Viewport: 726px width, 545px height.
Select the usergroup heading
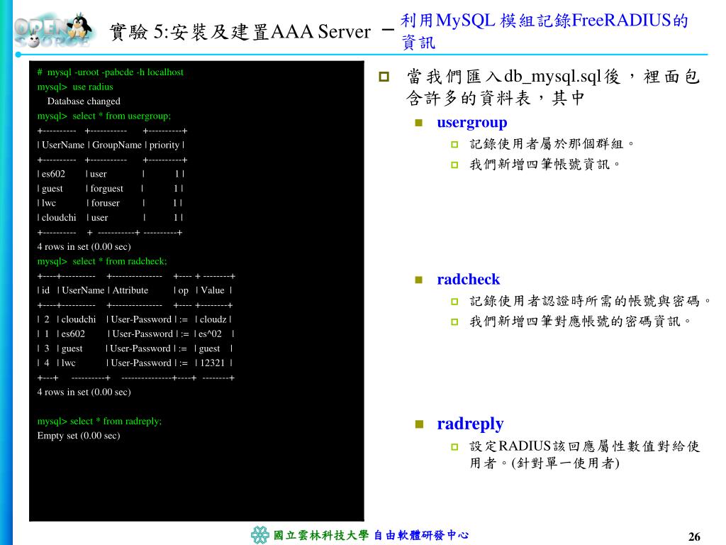pyautogui.click(x=471, y=123)
